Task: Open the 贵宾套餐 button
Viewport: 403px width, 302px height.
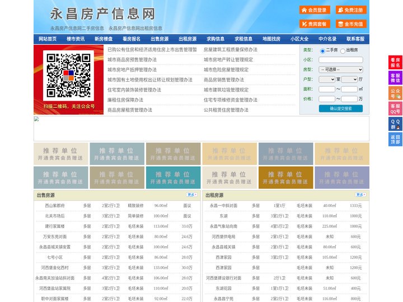Action: point(315,24)
